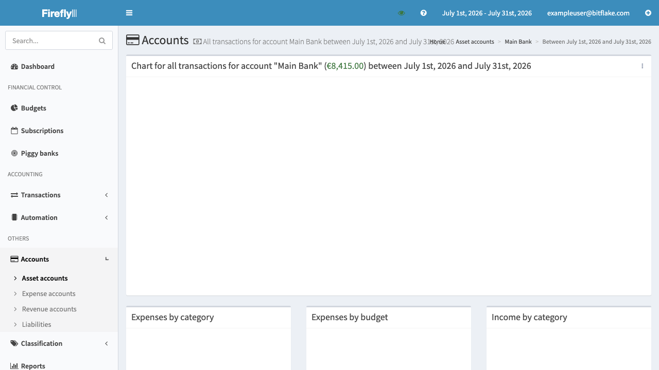Open the date range July 1st–31st, 2026
The image size is (659, 370).
[x=487, y=13]
